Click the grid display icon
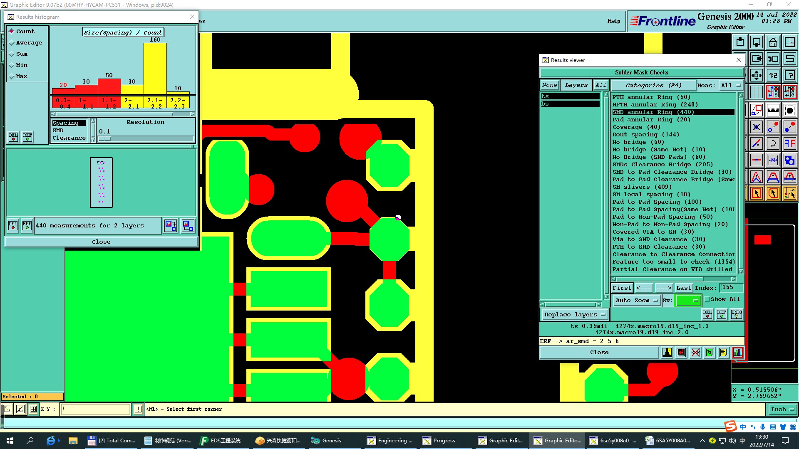 click(x=757, y=91)
